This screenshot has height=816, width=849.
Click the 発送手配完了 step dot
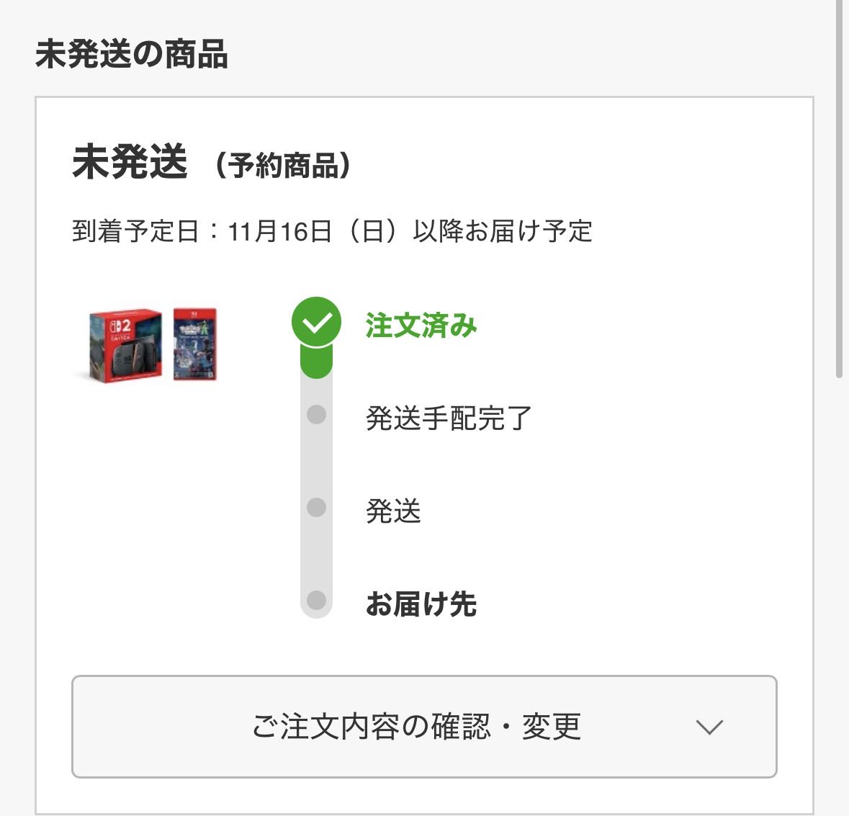pos(316,415)
